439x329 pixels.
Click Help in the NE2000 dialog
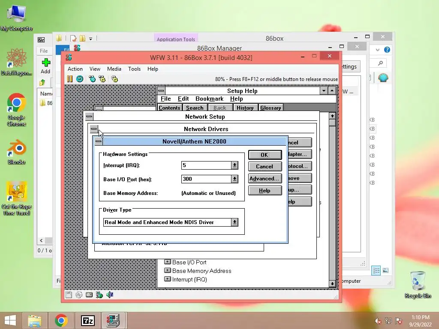(265, 191)
